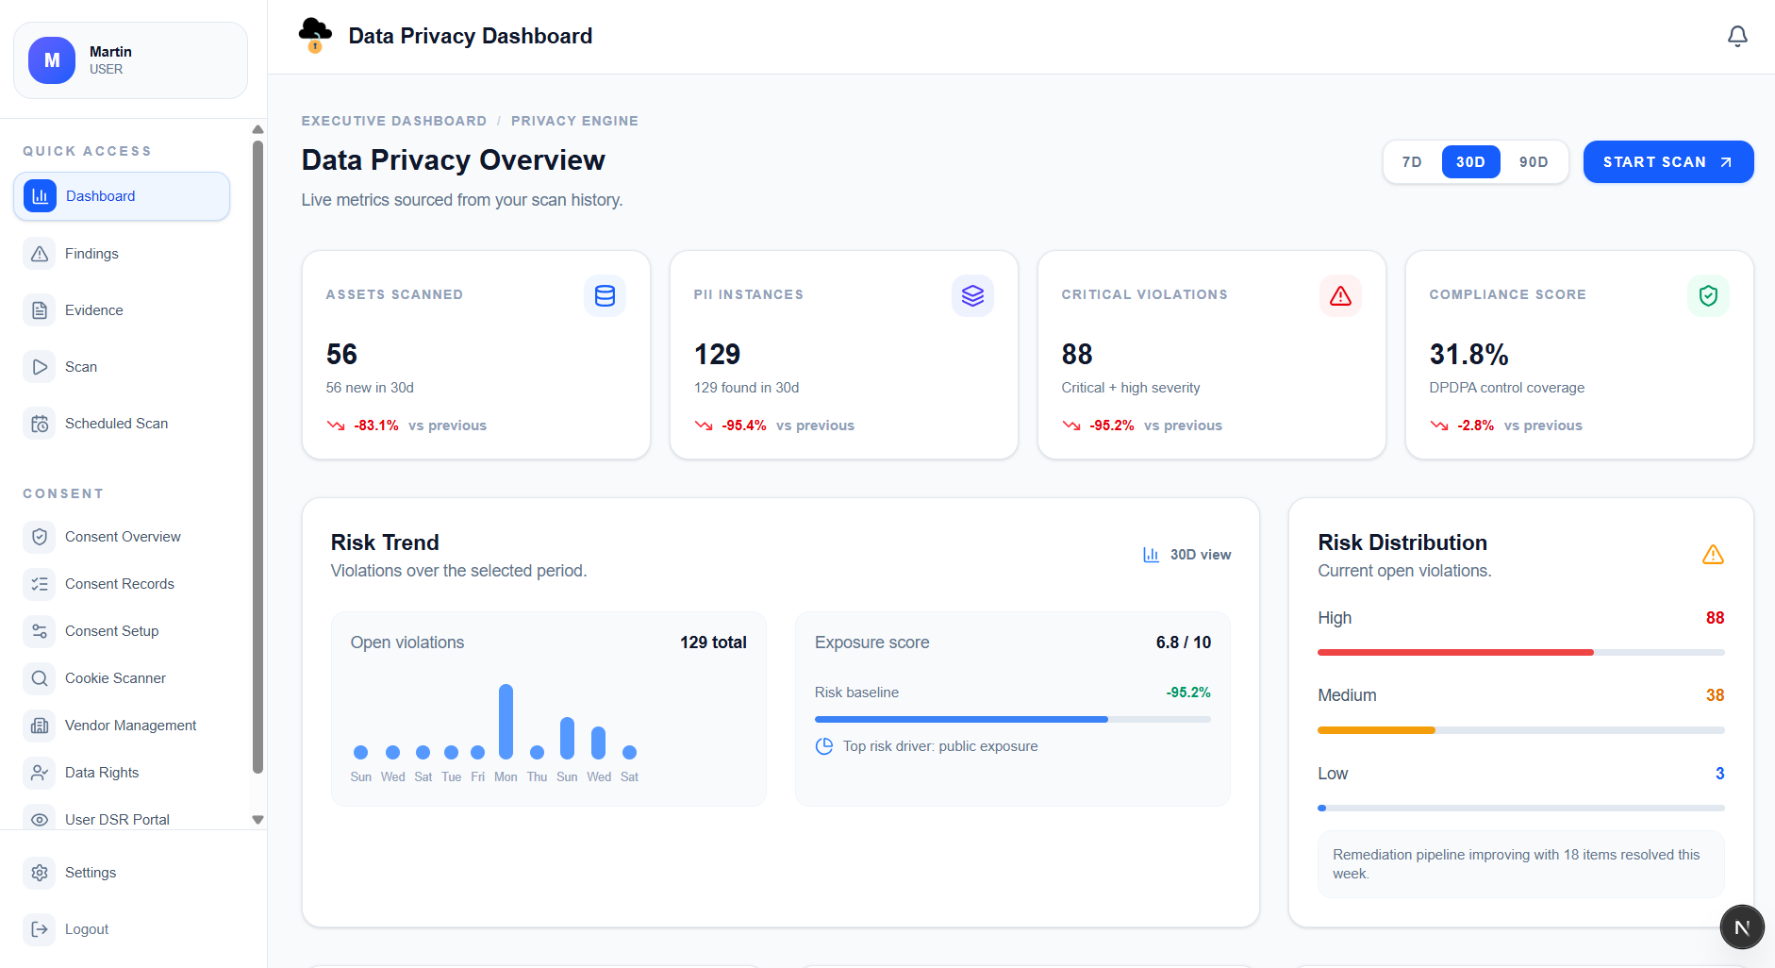The width and height of the screenshot is (1775, 968).
Task: Click the Exposure score 6.8 / 10 value
Action: 1183,643
